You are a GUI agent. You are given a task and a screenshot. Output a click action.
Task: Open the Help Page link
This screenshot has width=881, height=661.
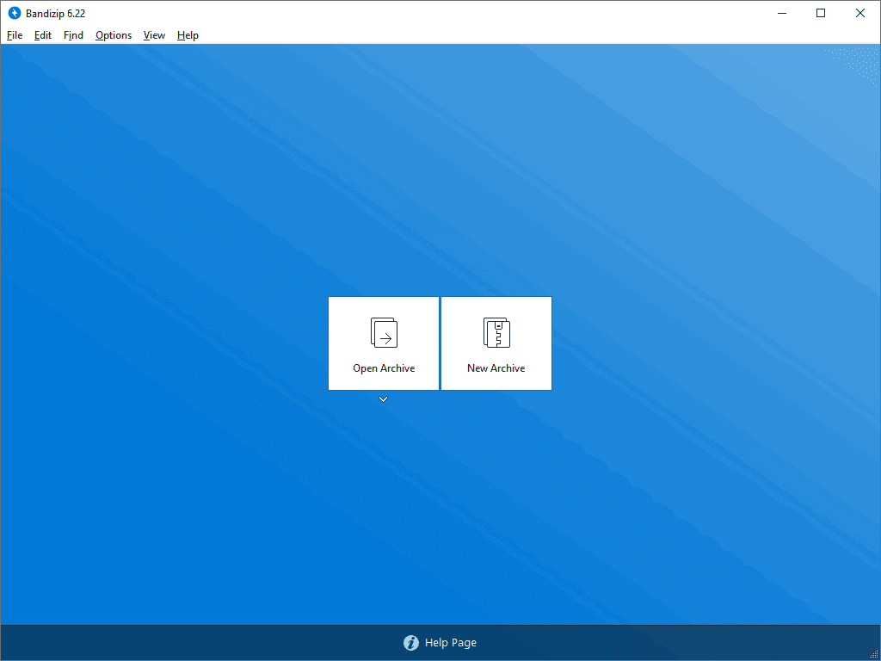tap(451, 642)
